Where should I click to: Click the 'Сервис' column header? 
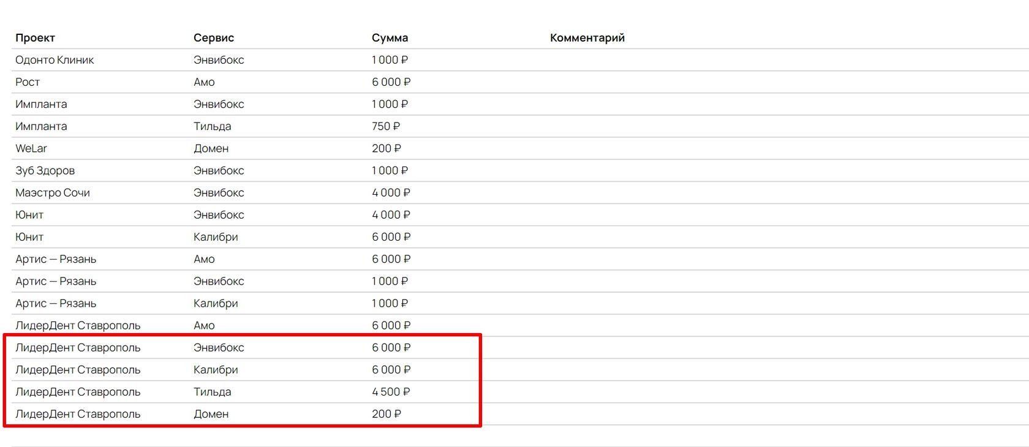214,38
